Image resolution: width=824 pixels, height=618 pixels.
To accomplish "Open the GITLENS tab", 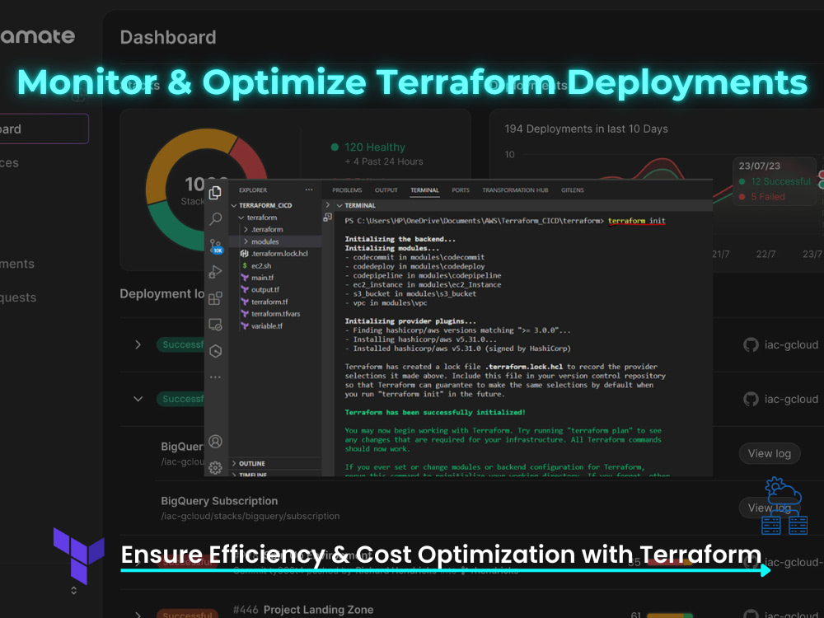I will tap(573, 190).
